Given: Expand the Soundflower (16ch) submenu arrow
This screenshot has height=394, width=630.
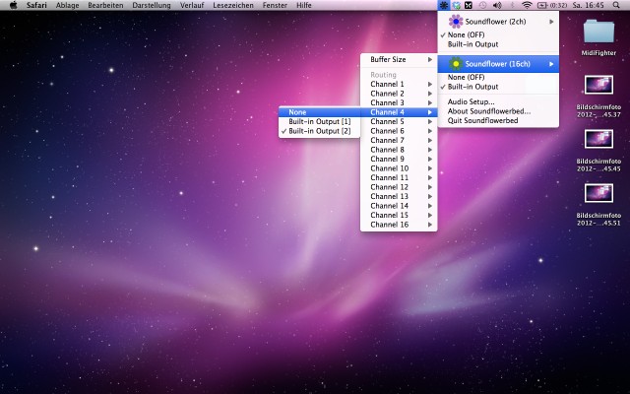Looking at the screenshot, I should (x=551, y=64).
